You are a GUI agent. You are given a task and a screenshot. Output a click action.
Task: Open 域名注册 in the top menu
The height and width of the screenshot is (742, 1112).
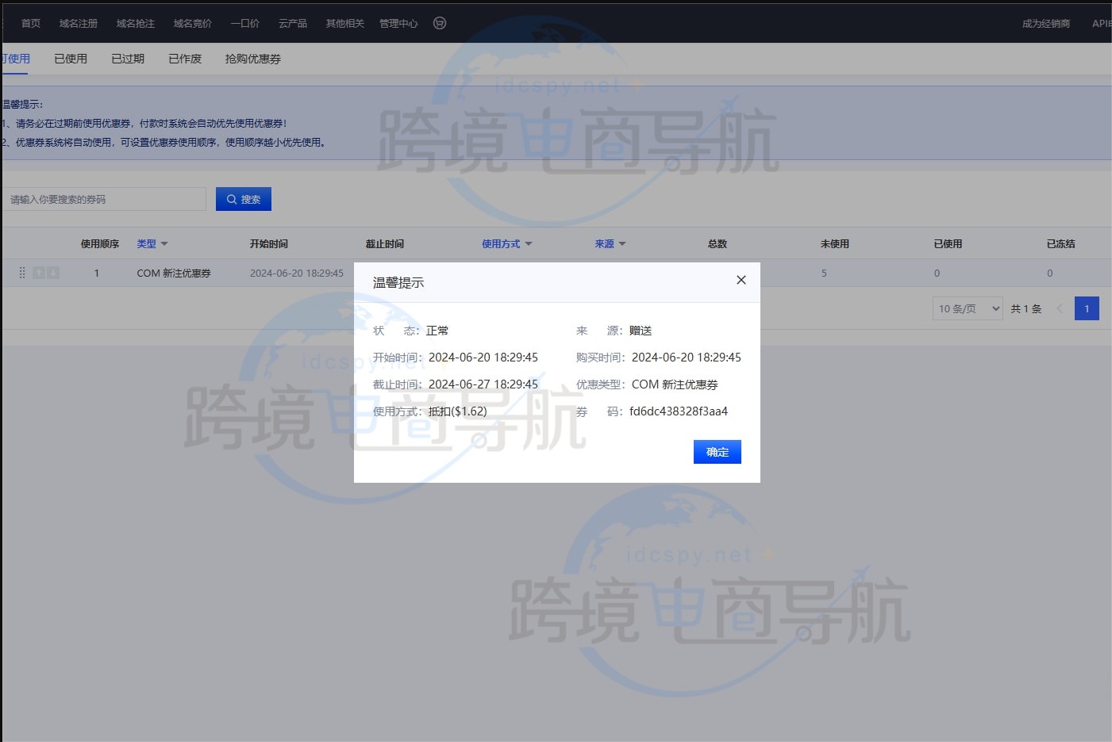point(79,23)
